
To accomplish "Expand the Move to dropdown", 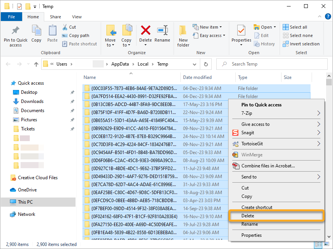I will 110,45.
